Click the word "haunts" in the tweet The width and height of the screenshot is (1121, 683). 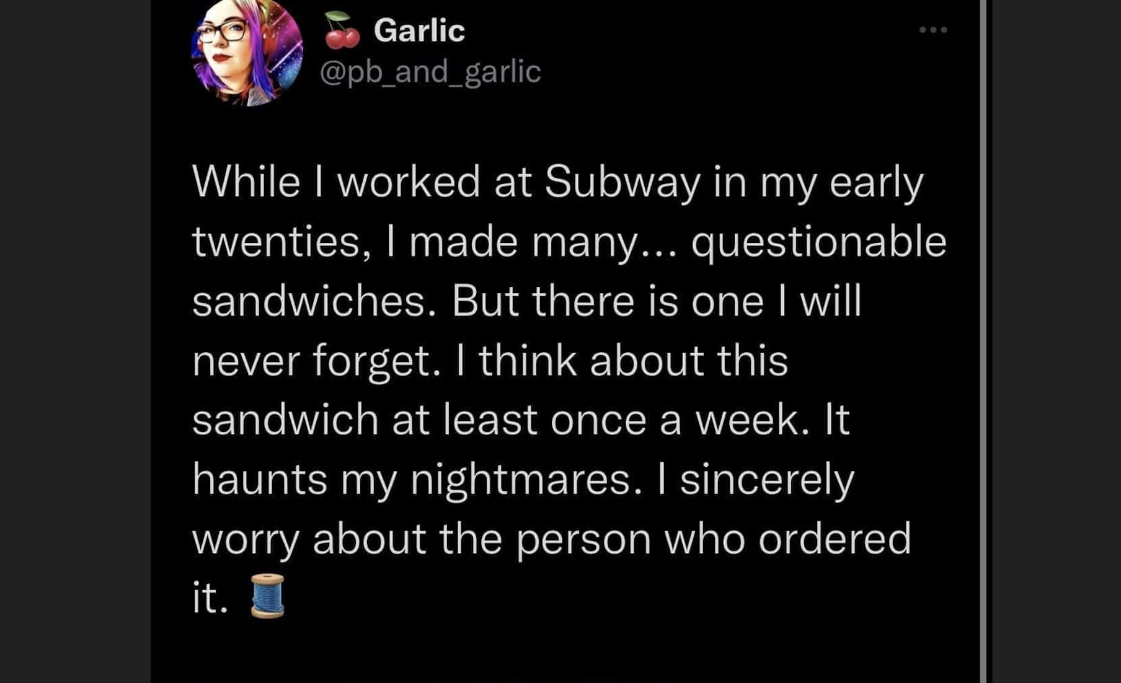point(259,480)
